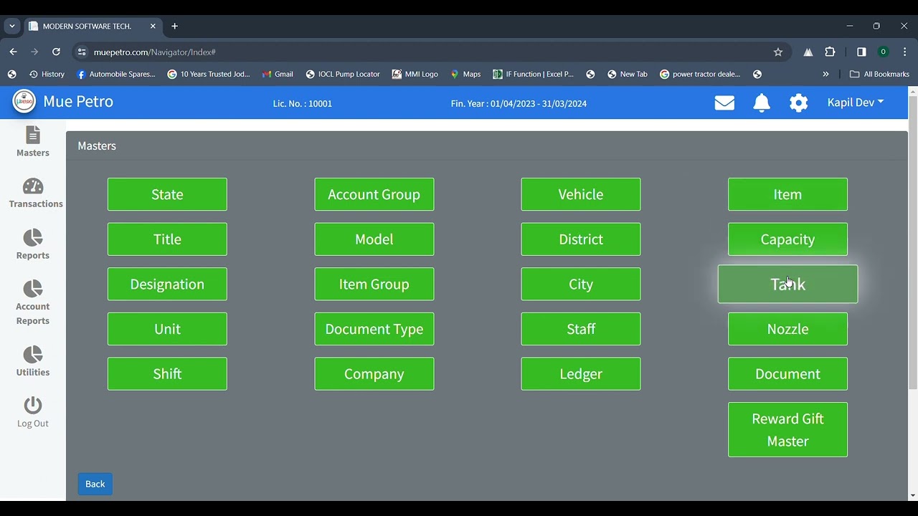
Task: Open the State master
Action: (167, 194)
